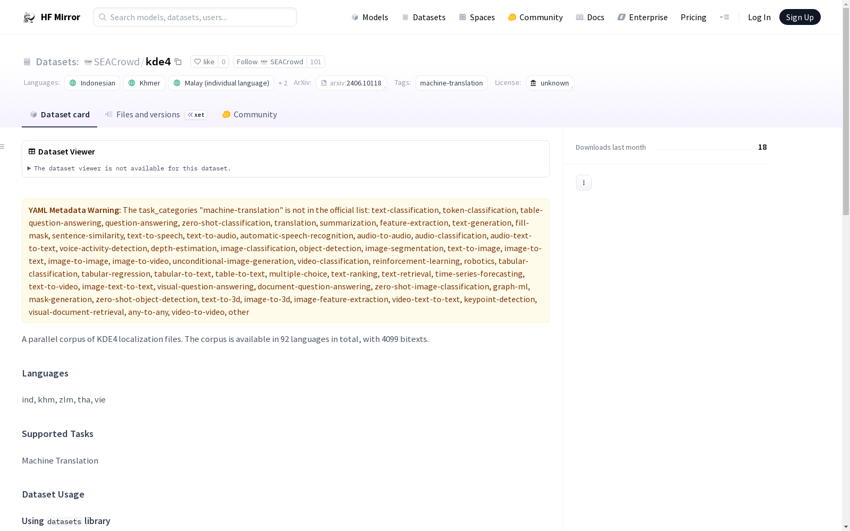Open the unknown license tag
This screenshot has height=531, width=850.
click(550, 83)
